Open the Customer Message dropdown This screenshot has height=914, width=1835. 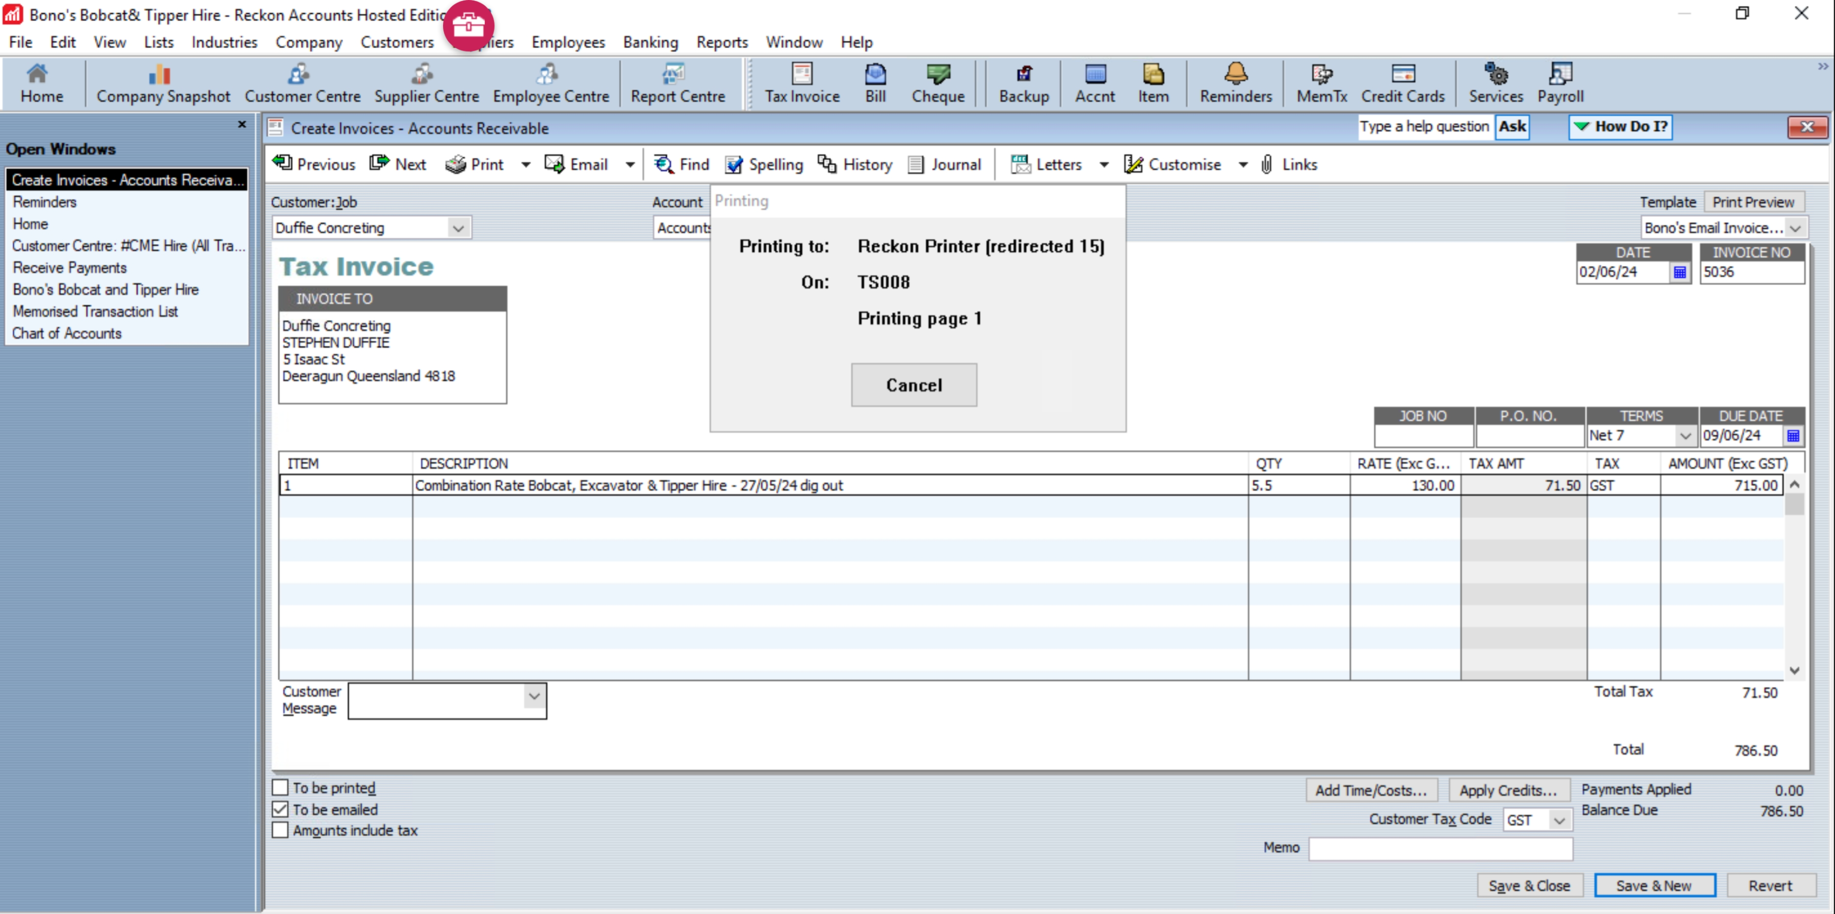pos(534,696)
